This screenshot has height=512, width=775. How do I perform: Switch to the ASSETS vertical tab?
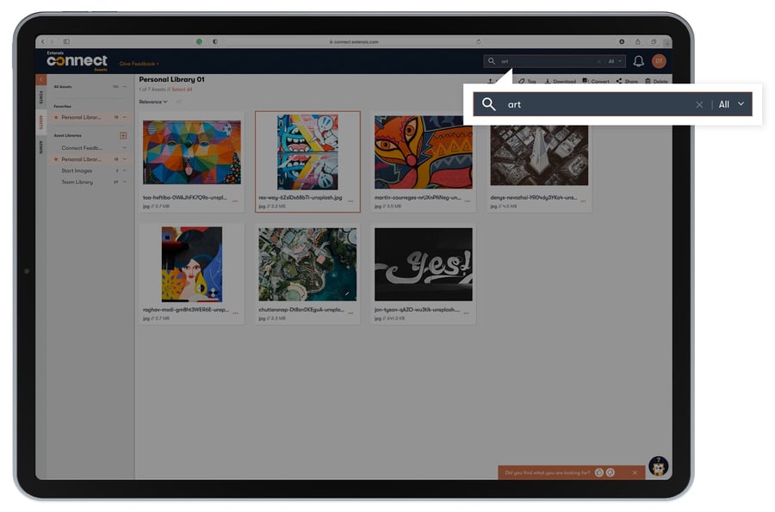41,122
